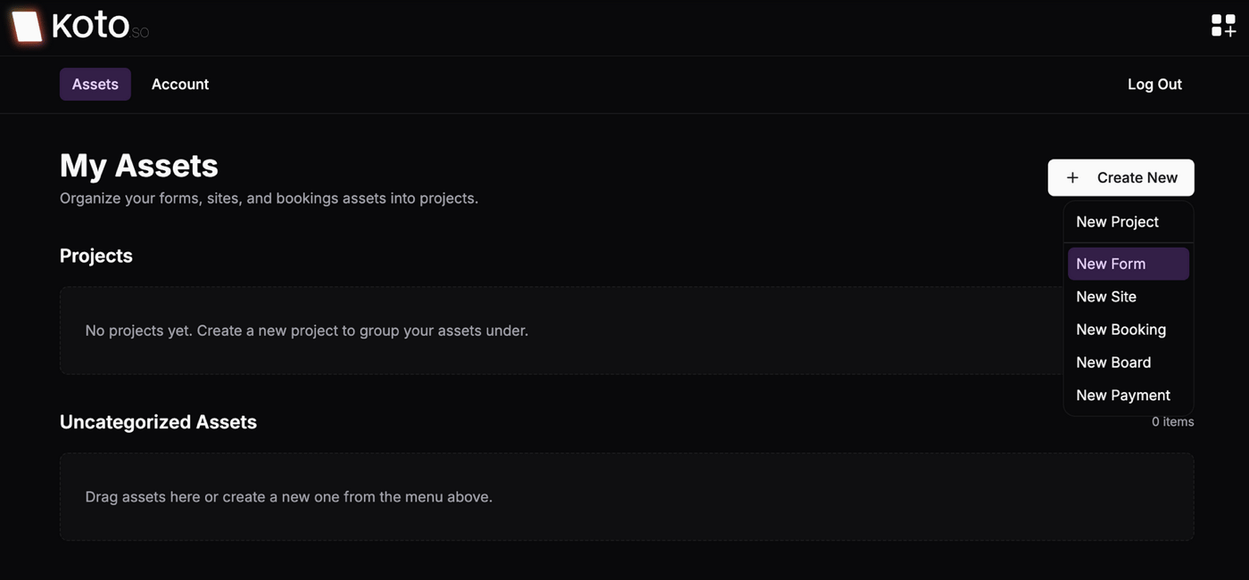Click the empty Projects placeholder box

[535, 331]
